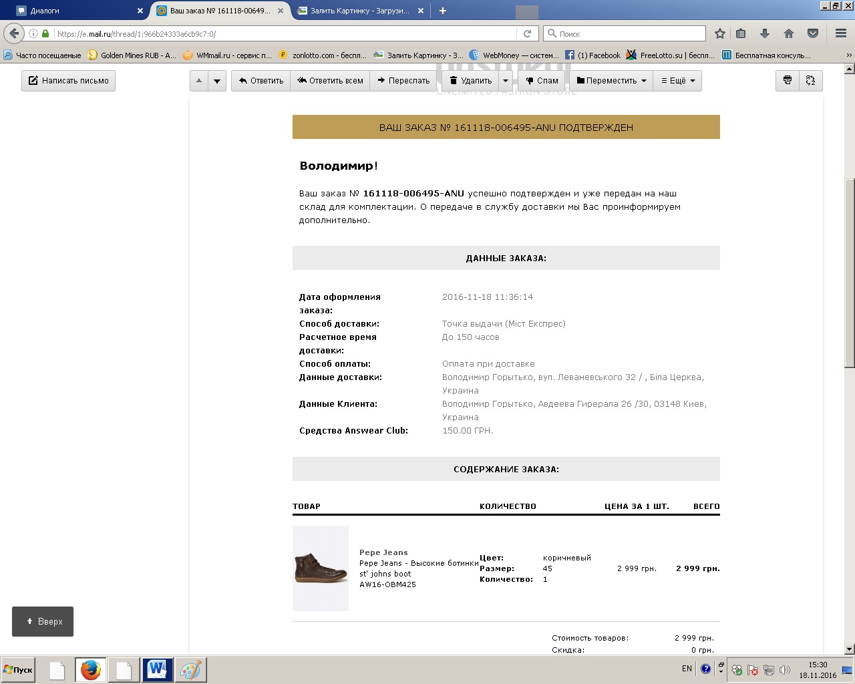Click the Word taskbar icon

(x=157, y=670)
